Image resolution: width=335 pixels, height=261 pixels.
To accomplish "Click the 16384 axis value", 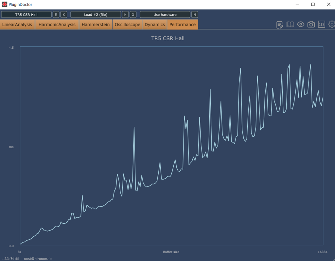I will [x=322, y=252].
